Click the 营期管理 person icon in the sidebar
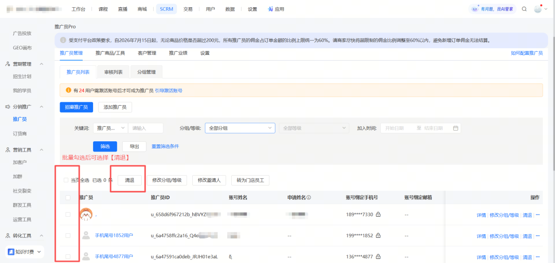 coord(8,64)
